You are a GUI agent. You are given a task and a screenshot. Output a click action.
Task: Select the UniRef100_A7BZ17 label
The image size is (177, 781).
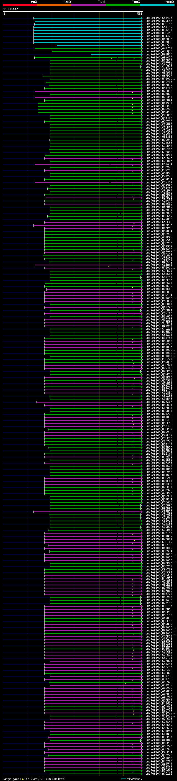click(159, 402)
